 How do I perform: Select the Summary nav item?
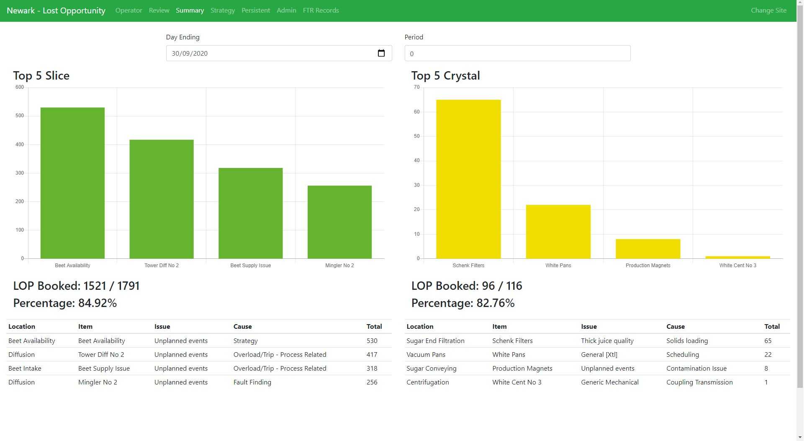(x=190, y=10)
